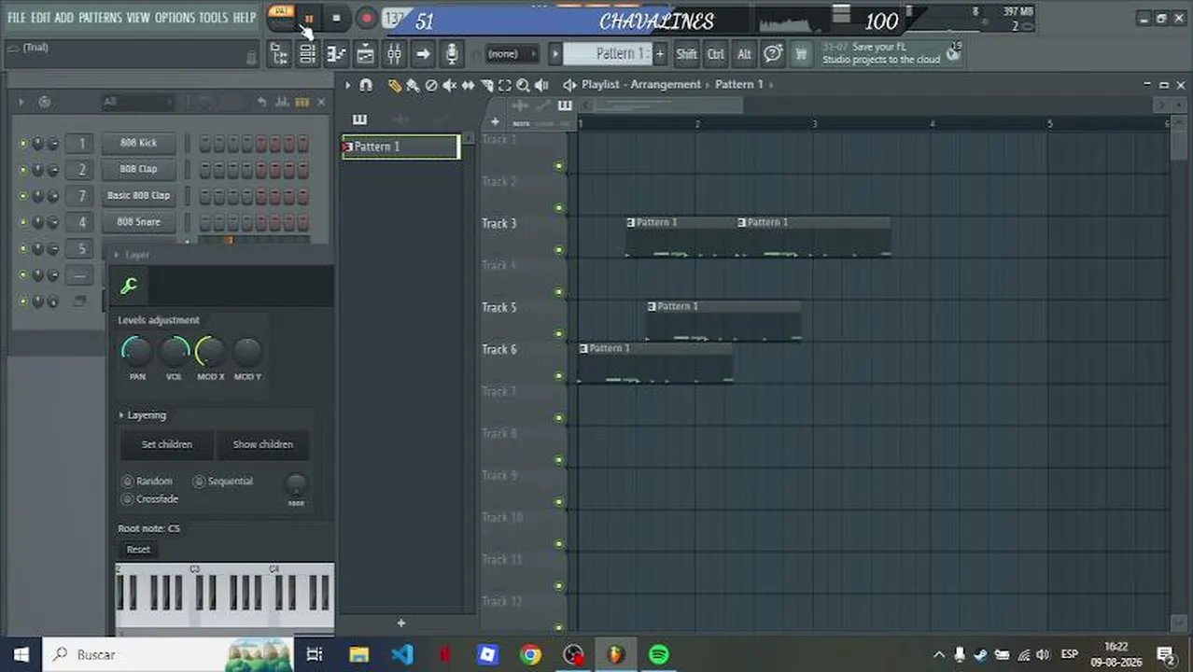Select the Crossfade layering option
Image resolution: width=1193 pixels, height=672 pixels.
pos(150,499)
